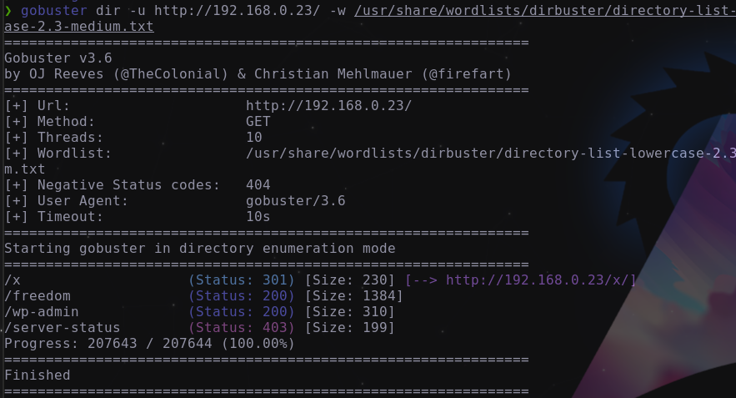
Task: Click the wrapped 'm.txt' wordlist remainder
Action: [24, 169]
